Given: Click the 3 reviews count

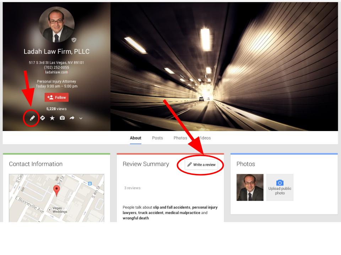Looking at the screenshot, I should tap(132, 188).
